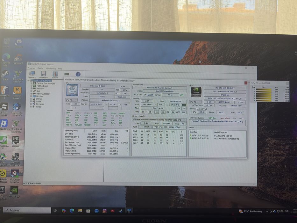Click the Task View taskbar button

point(55,211)
